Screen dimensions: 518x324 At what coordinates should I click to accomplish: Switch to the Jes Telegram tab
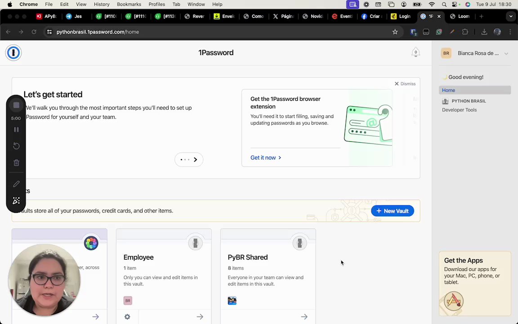[75, 16]
